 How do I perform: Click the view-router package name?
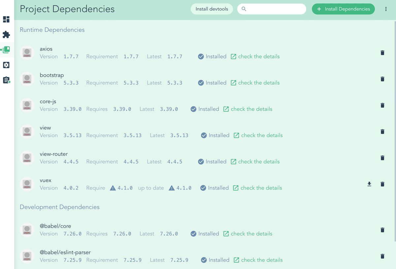[54, 154]
